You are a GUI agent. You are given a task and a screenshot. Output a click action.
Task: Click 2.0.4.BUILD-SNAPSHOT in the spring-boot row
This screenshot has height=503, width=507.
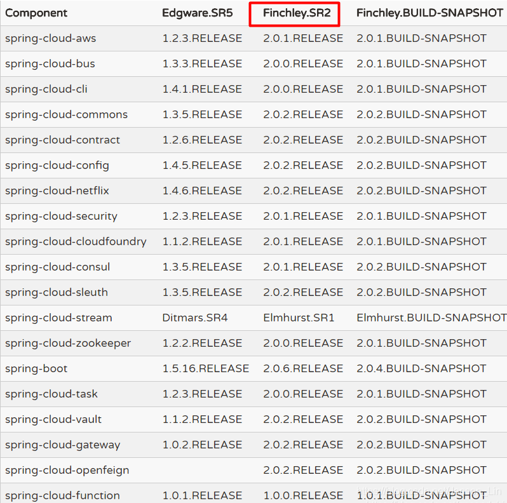click(421, 368)
